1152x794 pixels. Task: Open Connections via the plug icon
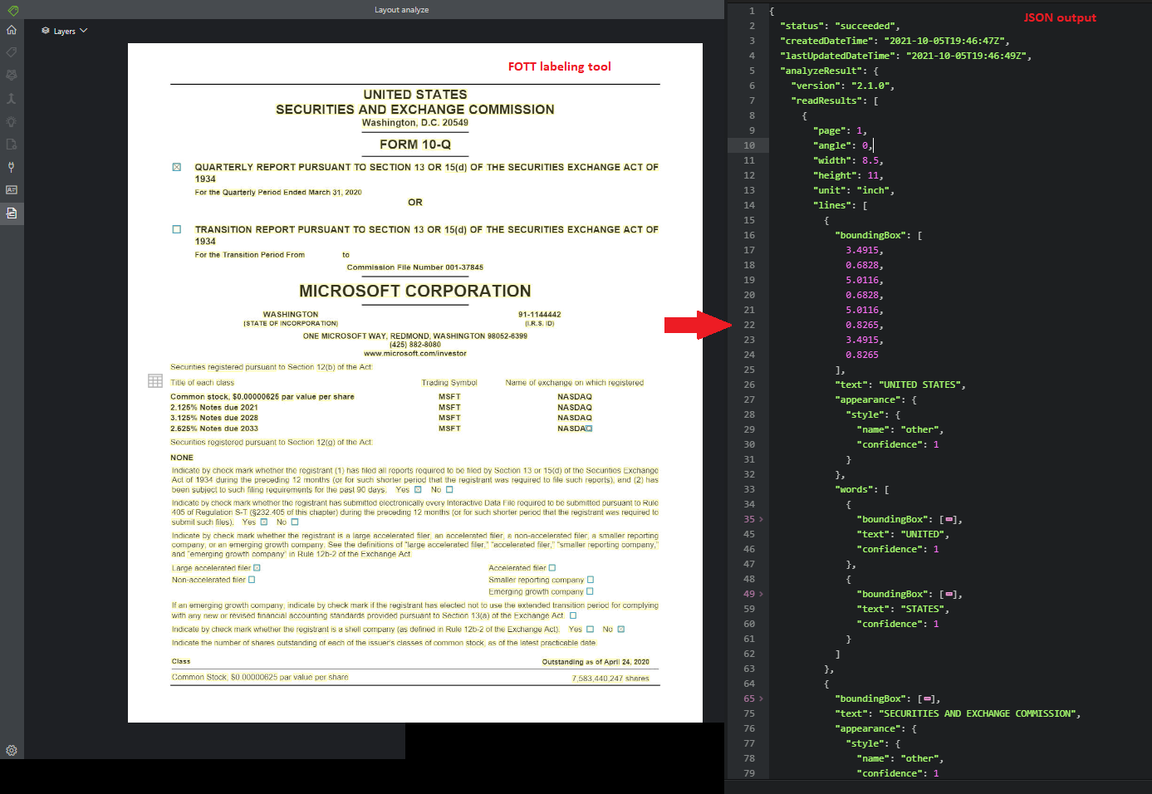(12, 166)
